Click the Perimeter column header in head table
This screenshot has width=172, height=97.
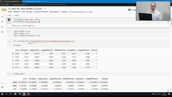pyautogui.click(x=24, y=50)
